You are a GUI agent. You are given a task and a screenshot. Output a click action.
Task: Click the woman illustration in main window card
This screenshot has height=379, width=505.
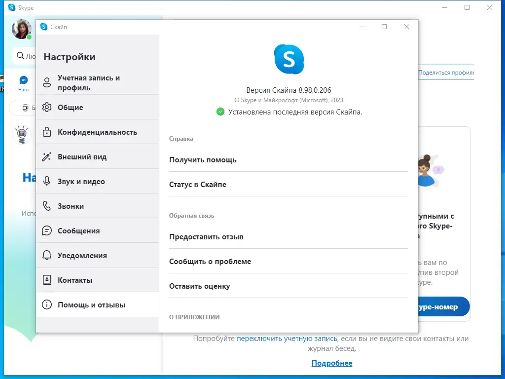[x=430, y=170]
